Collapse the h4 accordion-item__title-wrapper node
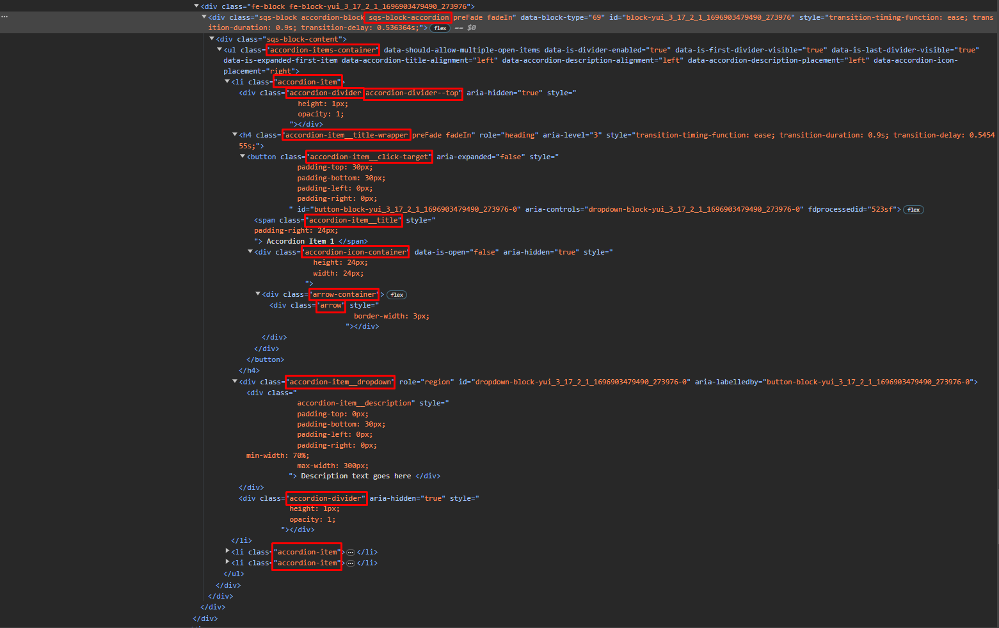Viewport: 999px width, 628px height. 235,135
